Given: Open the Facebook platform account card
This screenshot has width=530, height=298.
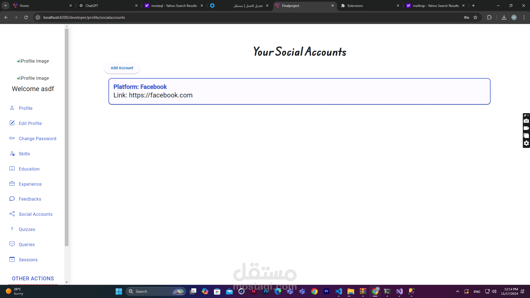Looking at the screenshot, I should click(299, 91).
